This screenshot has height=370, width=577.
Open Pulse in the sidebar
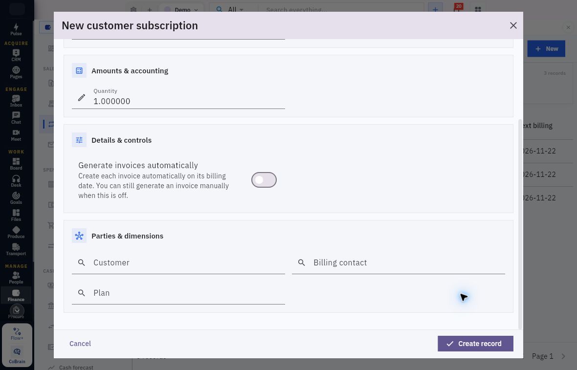tap(16, 29)
